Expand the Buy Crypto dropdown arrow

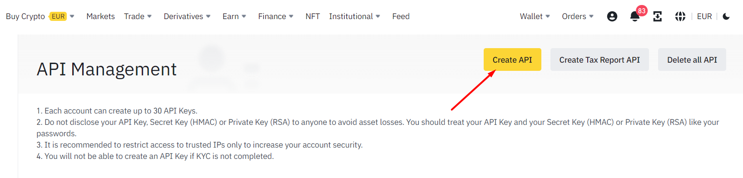click(x=72, y=16)
